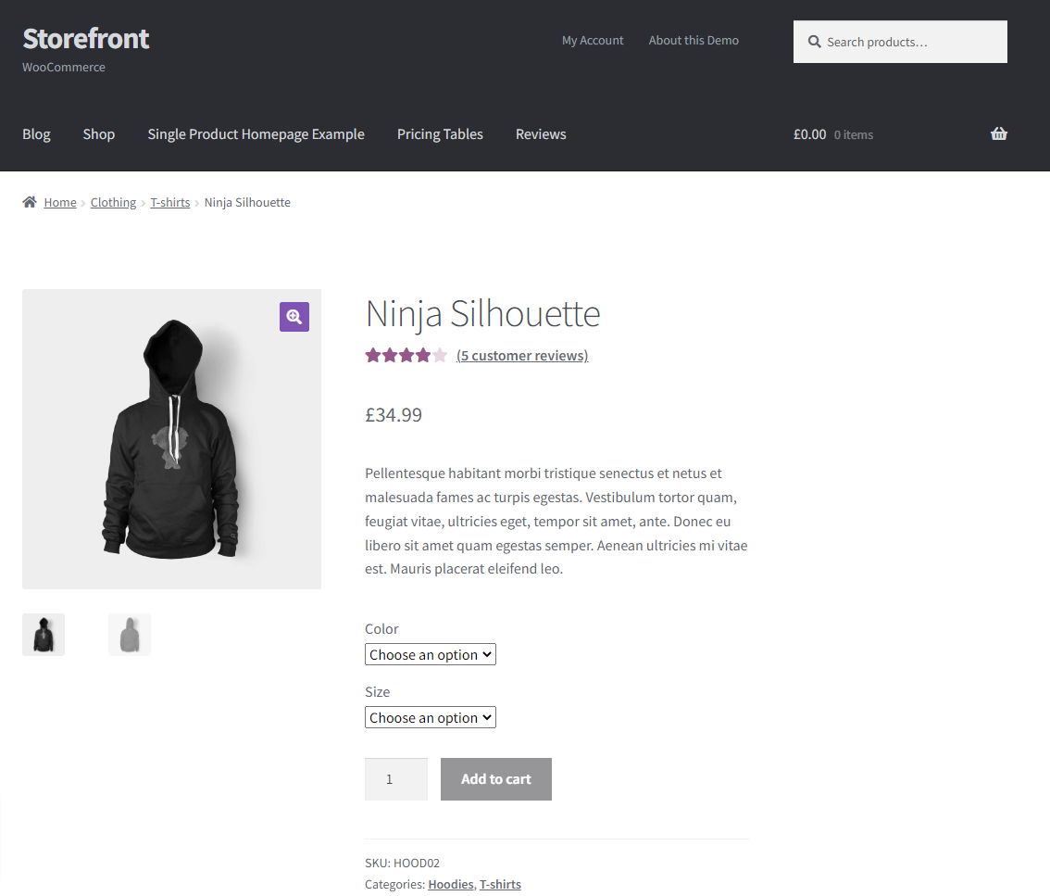Image resolution: width=1050 pixels, height=896 pixels.
Task: Select the gray hoodie thumbnail
Action: point(129,634)
